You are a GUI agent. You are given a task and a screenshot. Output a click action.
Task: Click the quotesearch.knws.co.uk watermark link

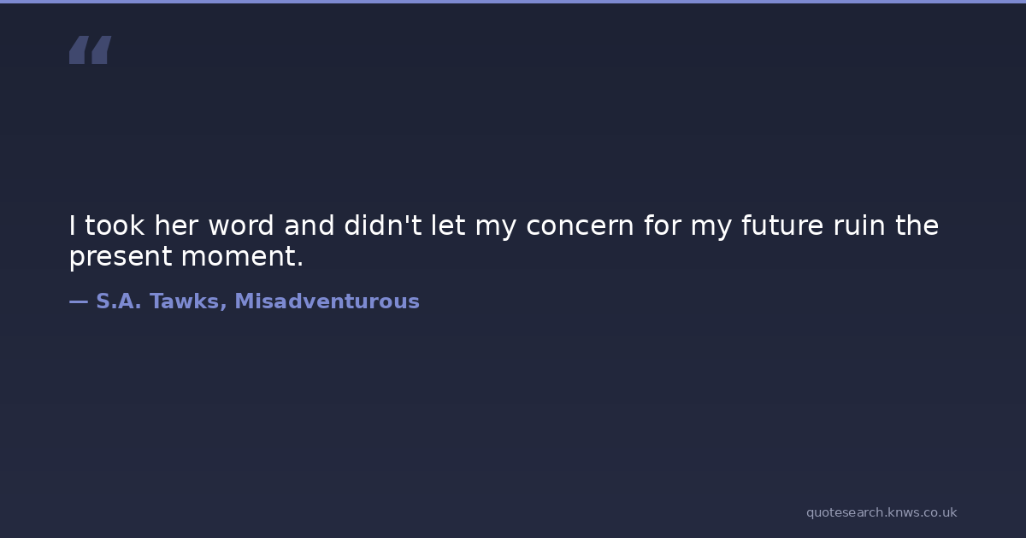pos(881,512)
